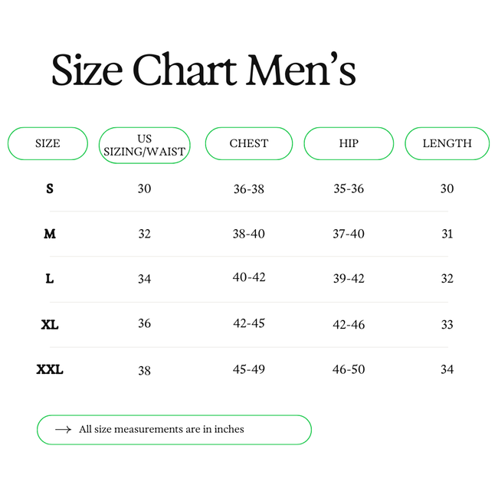This screenshot has height=498, width=498.
Task: Select the XL size row label
Action: click(x=50, y=325)
